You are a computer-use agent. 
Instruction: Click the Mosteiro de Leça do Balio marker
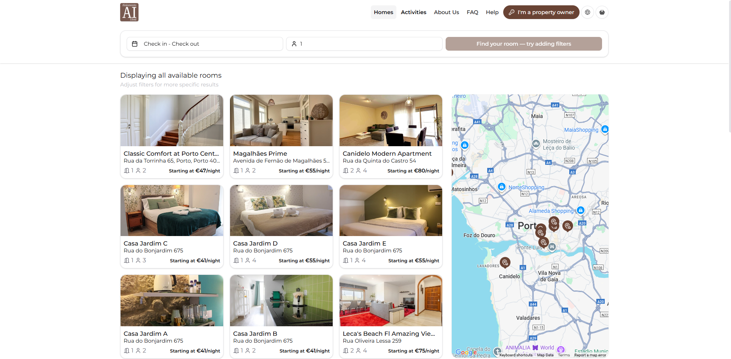[x=536, y=144]
